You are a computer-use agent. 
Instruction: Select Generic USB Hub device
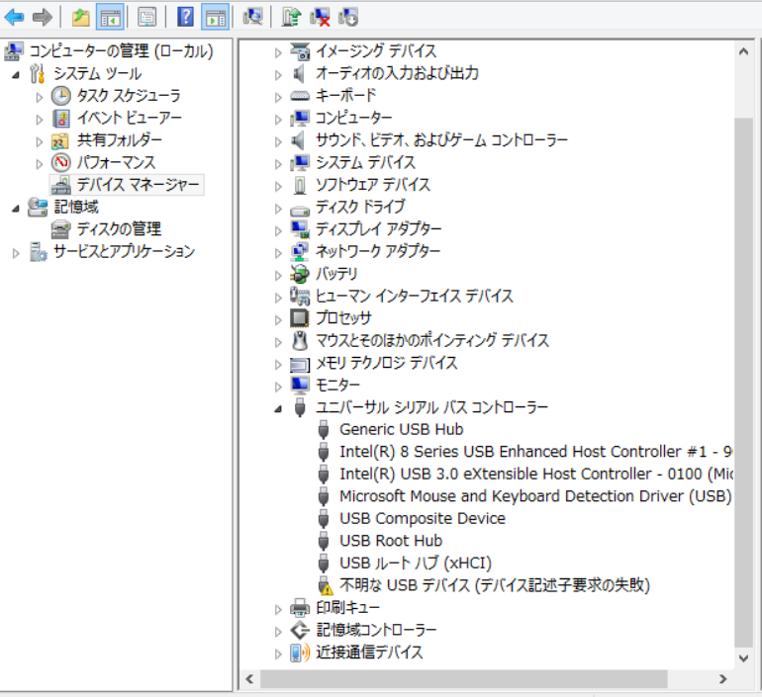tap(402, 429)
